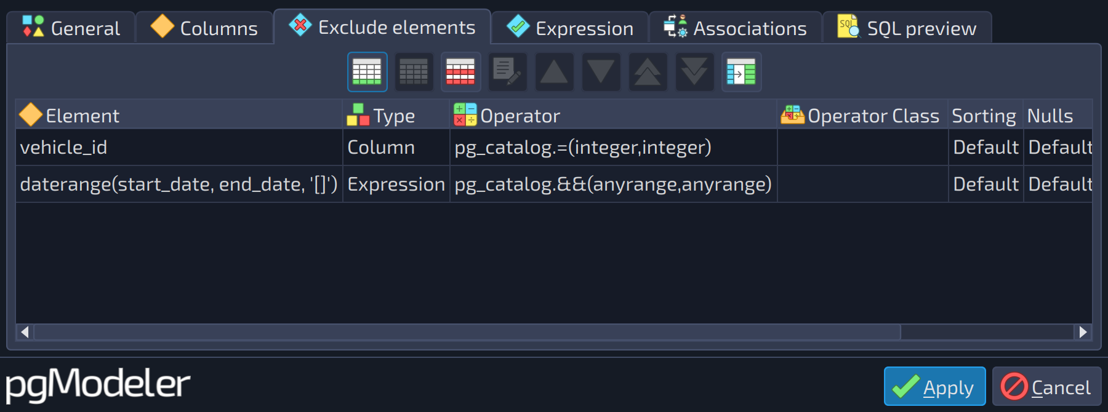This screenshot has width=1108, height=412.
Task: Click the Nulls Default cell for vehicle_id
Action: [x=1058, y=148]
